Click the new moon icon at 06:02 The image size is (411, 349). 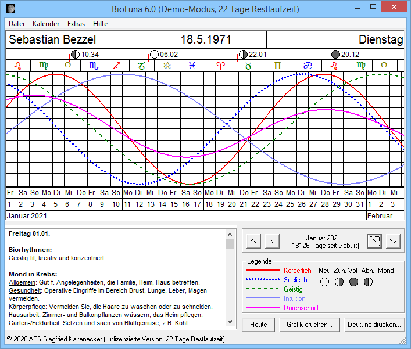[x=155, y=54]
